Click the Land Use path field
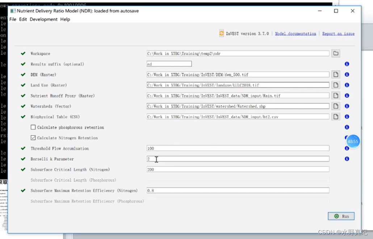 click(238, 85)
